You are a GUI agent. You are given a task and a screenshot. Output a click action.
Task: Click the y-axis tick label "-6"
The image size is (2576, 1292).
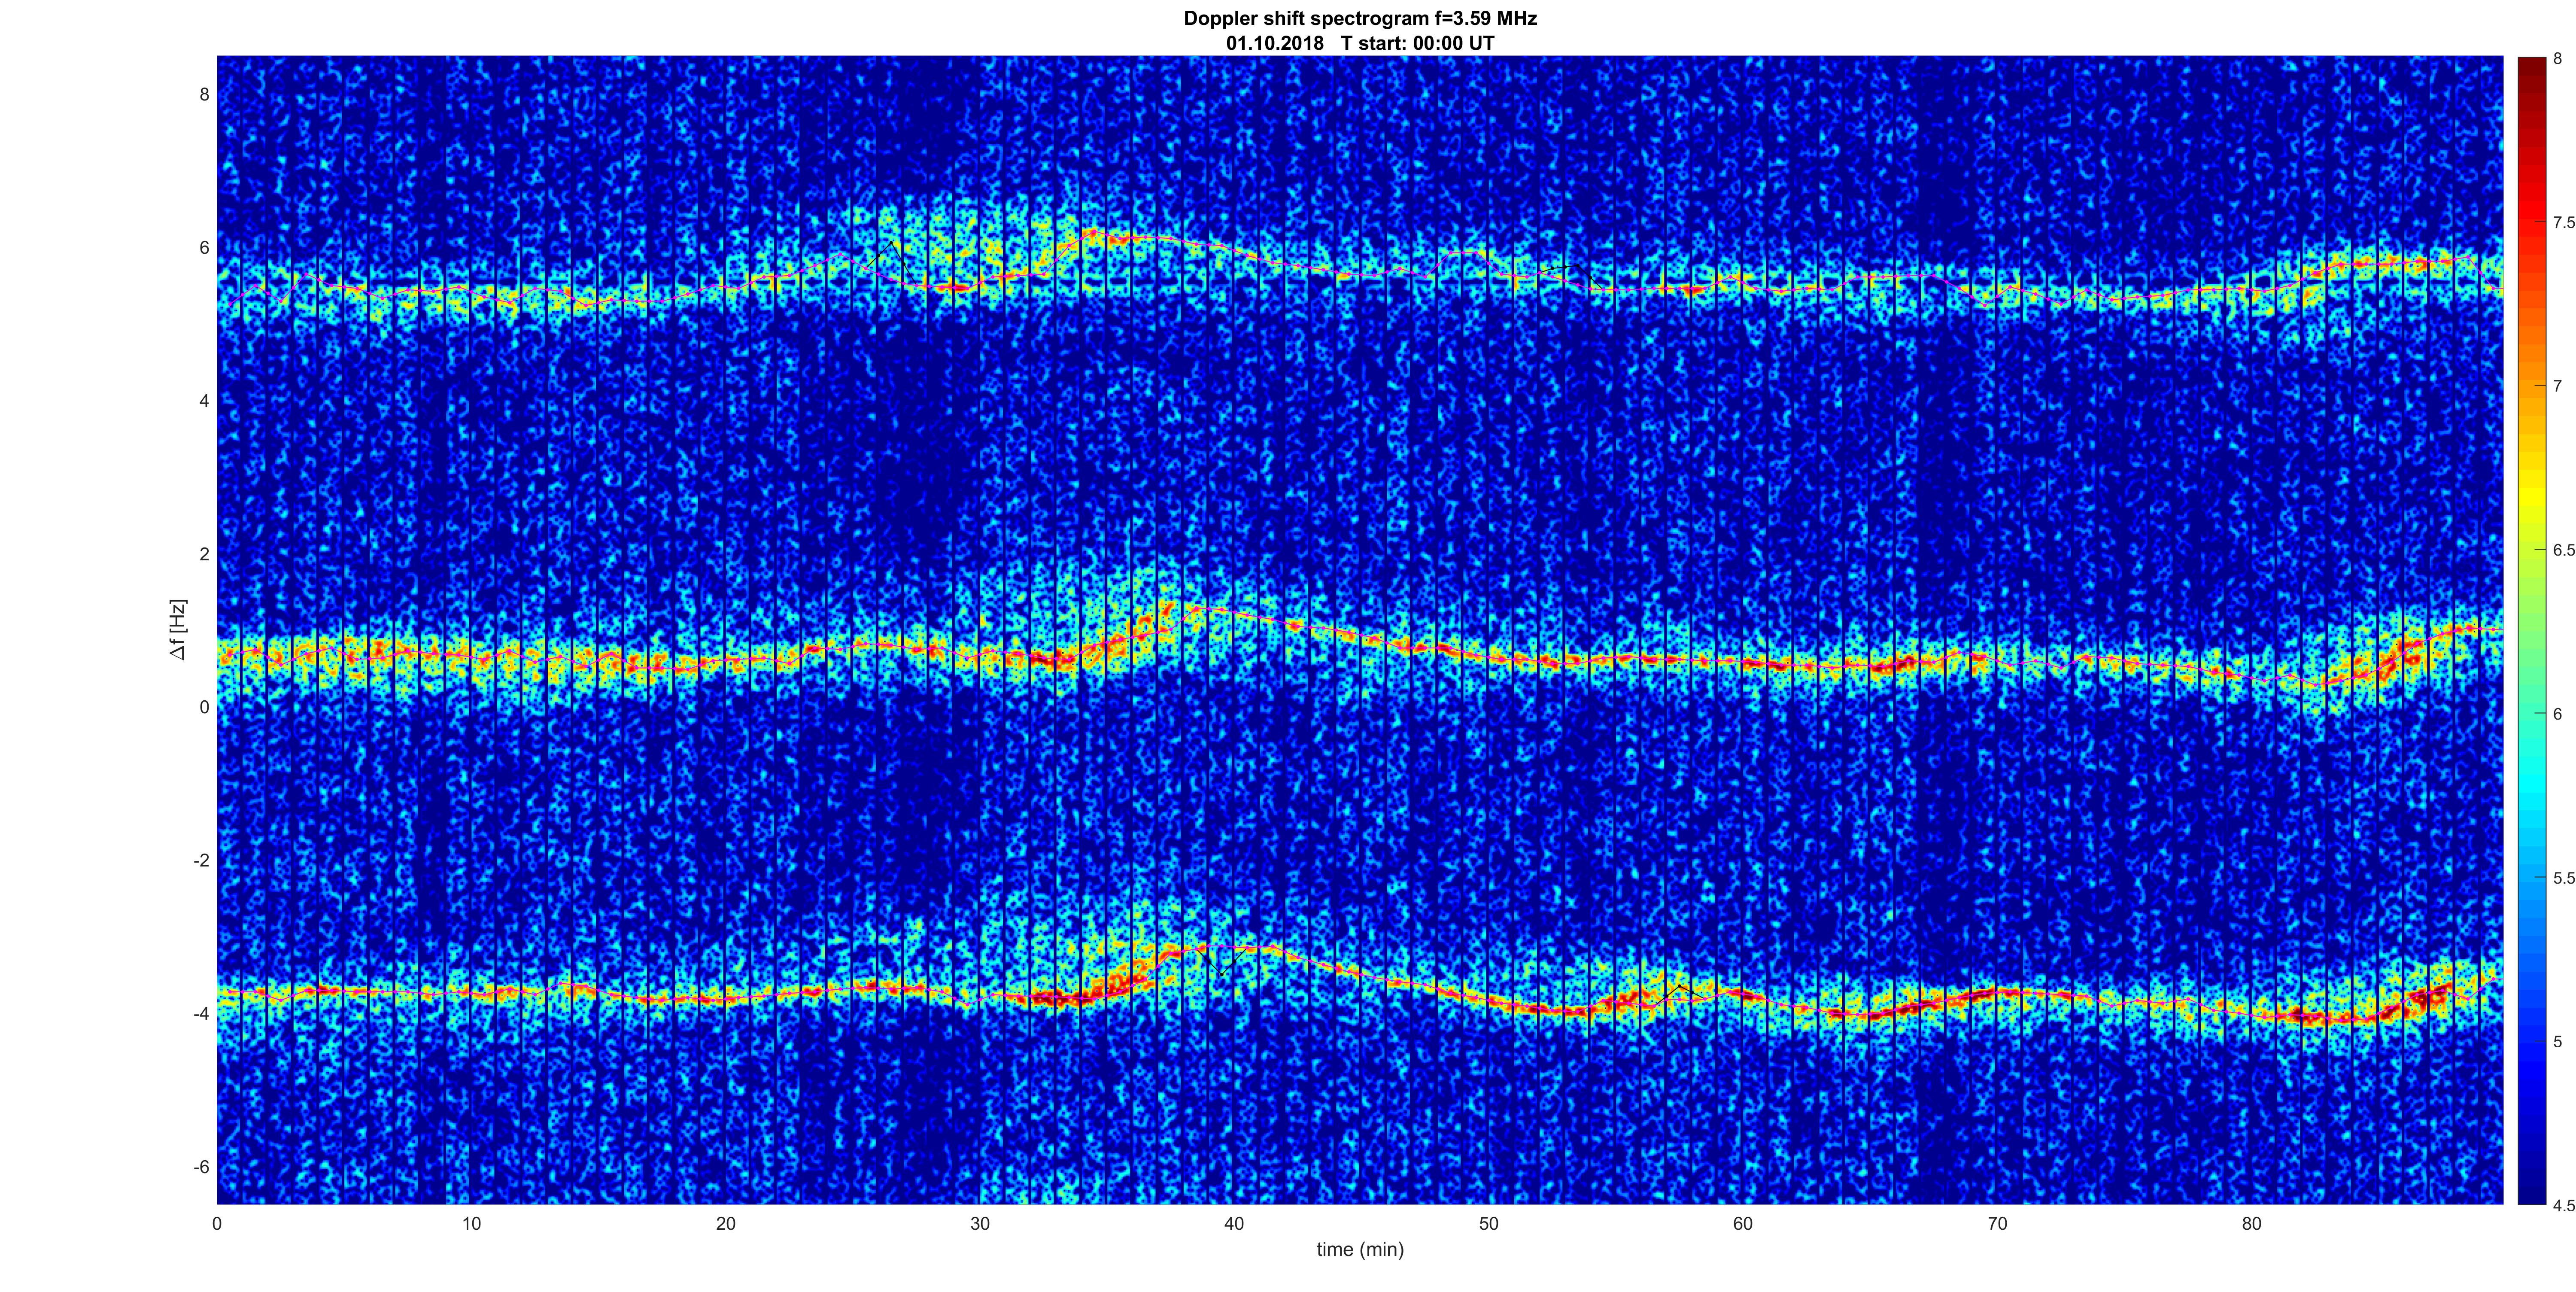point(201,1167)
